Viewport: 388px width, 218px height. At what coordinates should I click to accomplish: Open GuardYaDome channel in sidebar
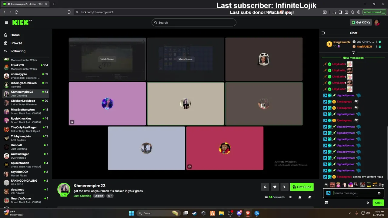coord(26,200)
